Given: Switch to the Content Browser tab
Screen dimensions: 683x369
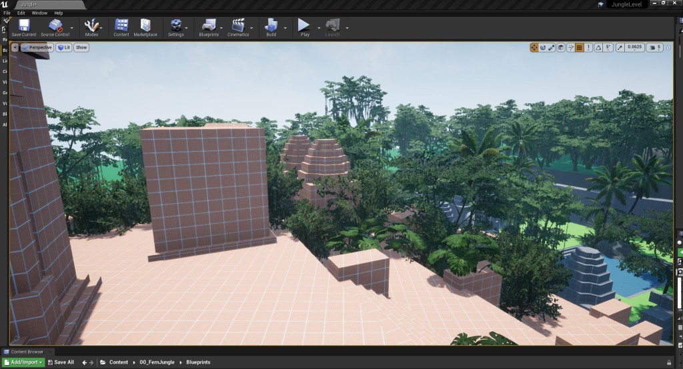Looking at the screenshot, I should pyautogui.click(x=27, y=352).
